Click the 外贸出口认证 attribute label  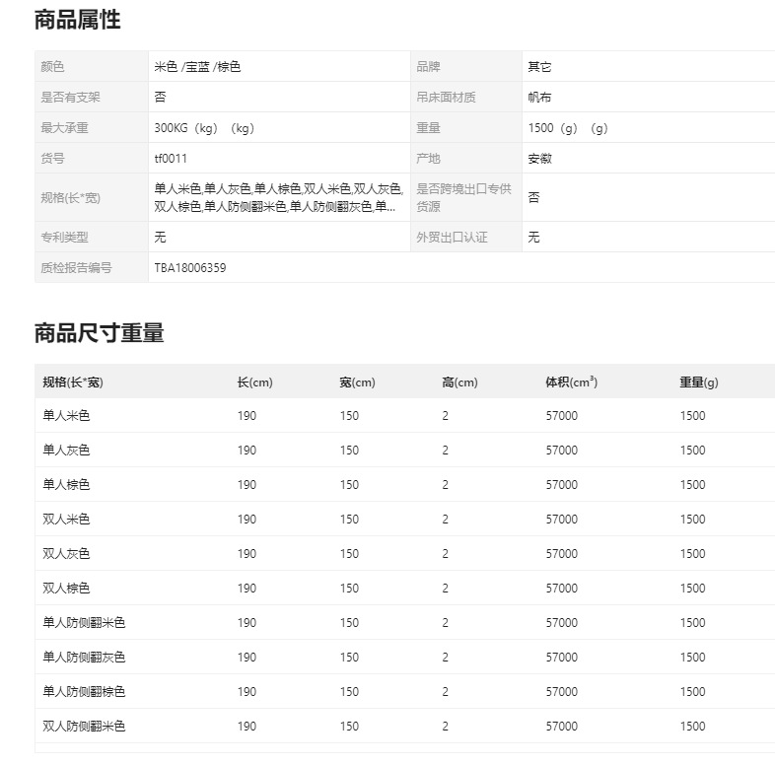coord(452,238)
